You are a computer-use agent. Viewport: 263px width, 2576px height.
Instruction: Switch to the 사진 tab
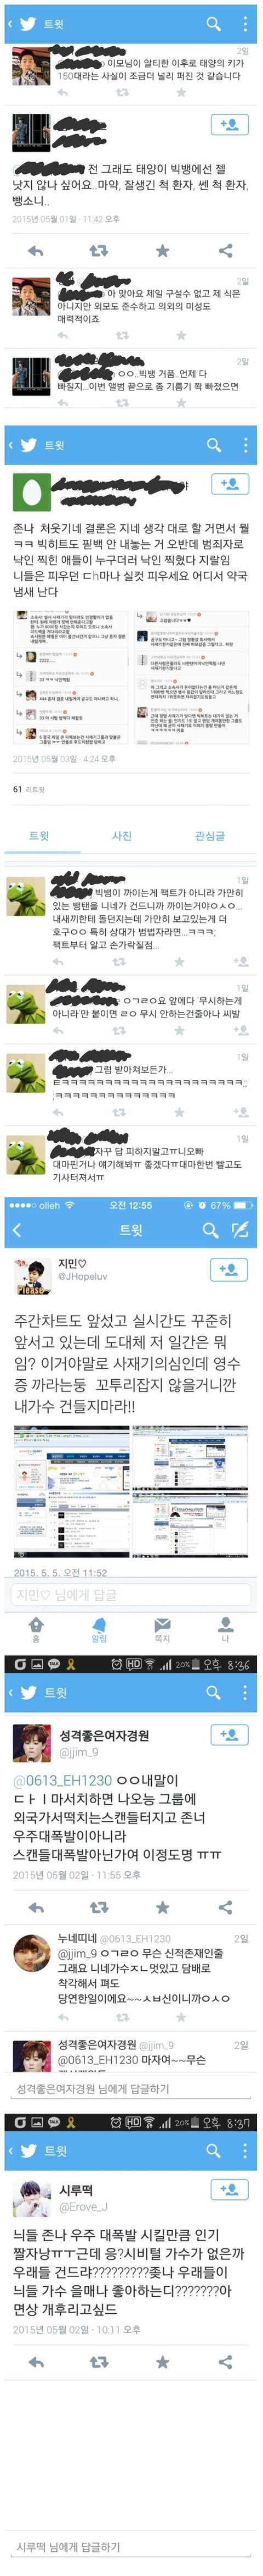(x=122, y=836)
